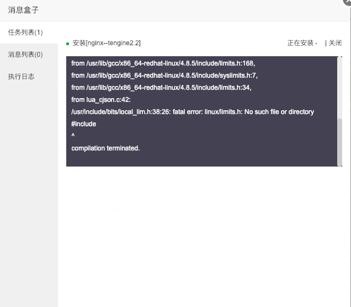Click the 消息盒子 dialog title

coord(23,10)
